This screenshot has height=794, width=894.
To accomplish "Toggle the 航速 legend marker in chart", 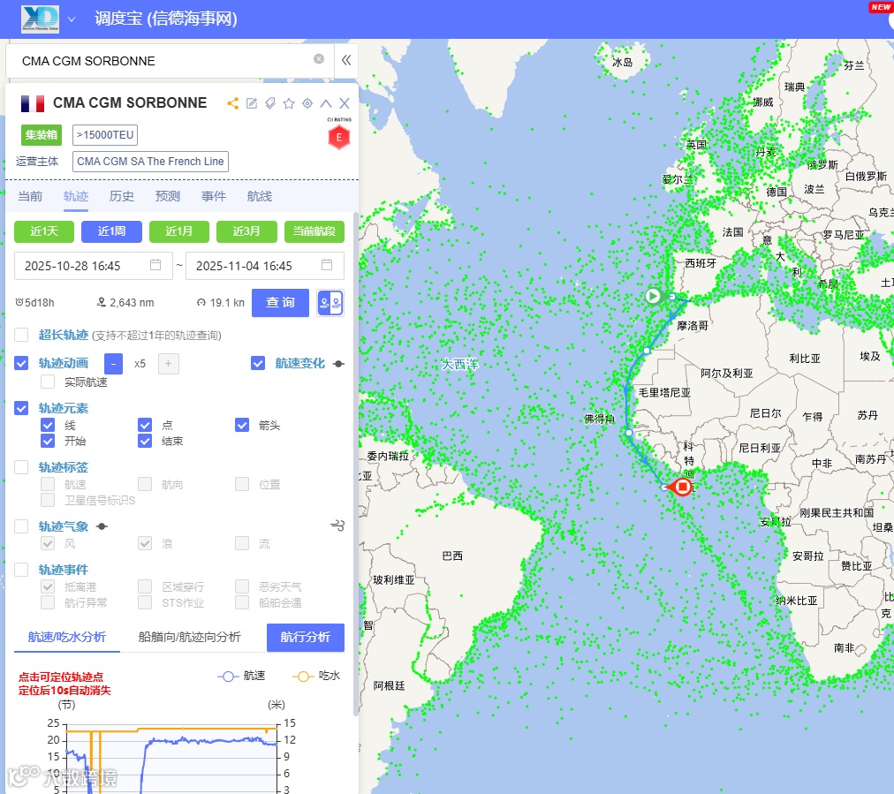I will coord(228,677).
